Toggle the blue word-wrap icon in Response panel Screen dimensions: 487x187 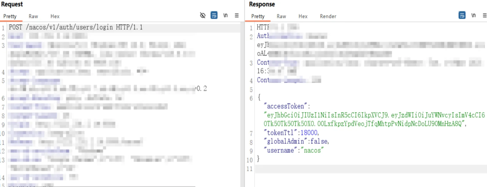462,15
